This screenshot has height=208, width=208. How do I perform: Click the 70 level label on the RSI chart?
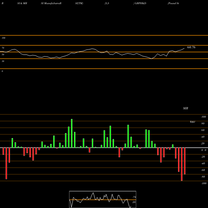[x=3, y=48]
